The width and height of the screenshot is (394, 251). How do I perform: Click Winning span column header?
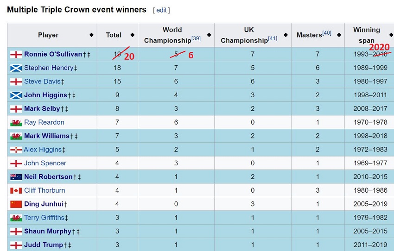366,35
